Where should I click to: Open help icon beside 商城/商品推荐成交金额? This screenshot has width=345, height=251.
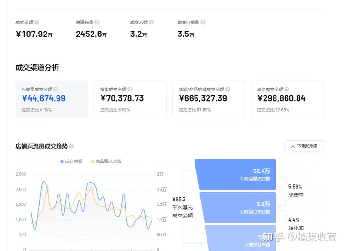click(x=228, y=89)
